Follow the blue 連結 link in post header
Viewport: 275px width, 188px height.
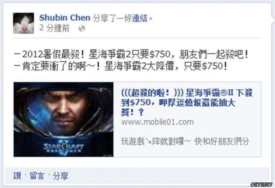point(140,18)
